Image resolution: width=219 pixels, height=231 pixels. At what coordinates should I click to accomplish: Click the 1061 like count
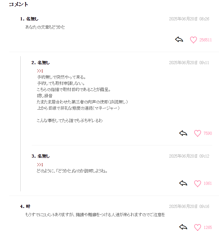coord(208,183)
